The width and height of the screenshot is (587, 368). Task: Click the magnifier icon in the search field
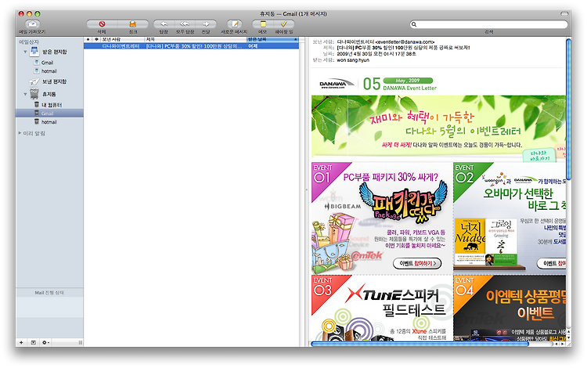coord(414,24)
